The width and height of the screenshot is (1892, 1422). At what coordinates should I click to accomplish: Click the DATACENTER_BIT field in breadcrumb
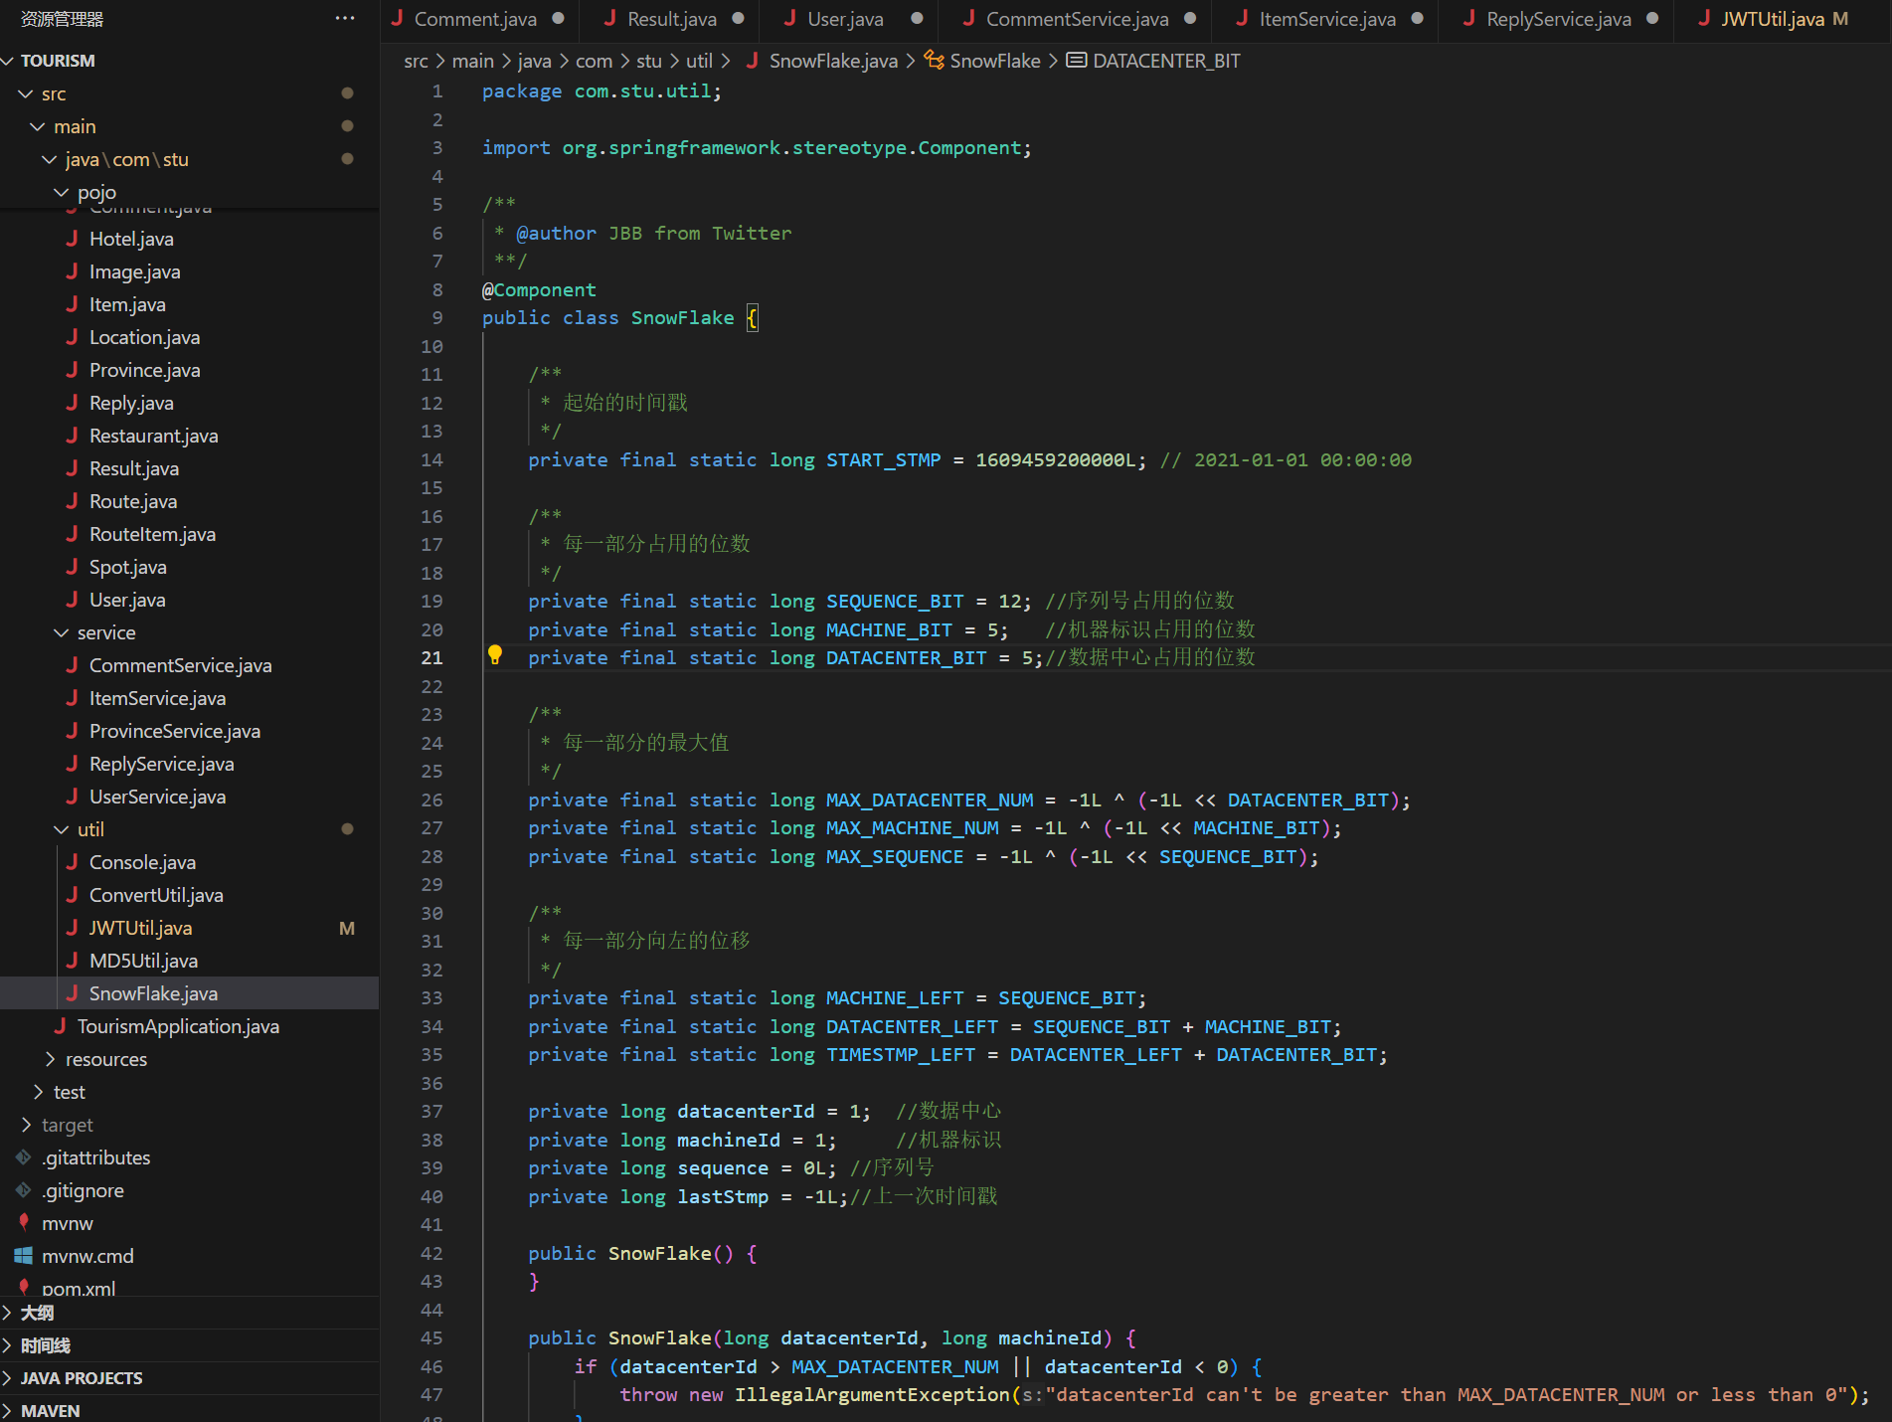1165,61
